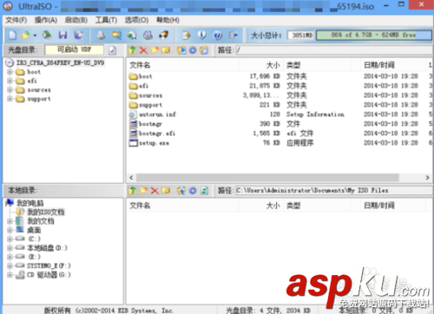Click the Mount to virtual drive icon

(x=148, y=36)
